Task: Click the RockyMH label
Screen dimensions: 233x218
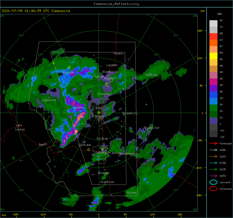Action: pos(68,73)
